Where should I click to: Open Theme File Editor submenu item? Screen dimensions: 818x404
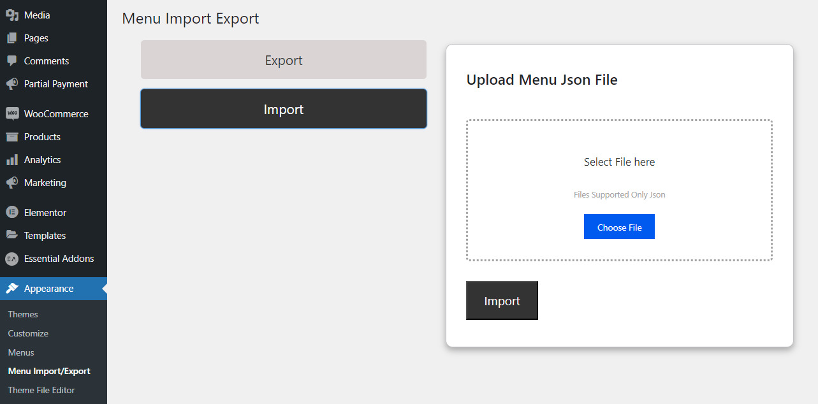coord(41,390)
